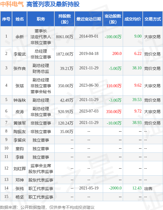Click the 数据来源 footer note
Screen dimensions: 163x210
pos(47,207)
